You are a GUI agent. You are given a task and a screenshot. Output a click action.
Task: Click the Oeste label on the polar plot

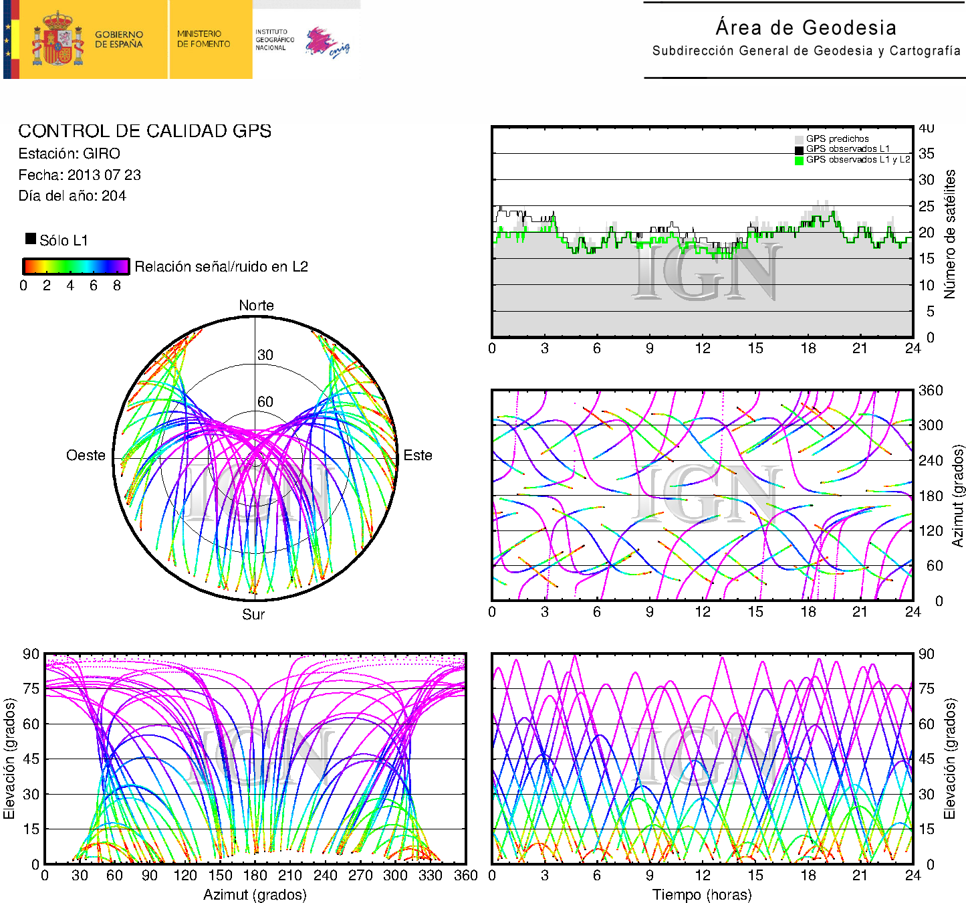86,456
